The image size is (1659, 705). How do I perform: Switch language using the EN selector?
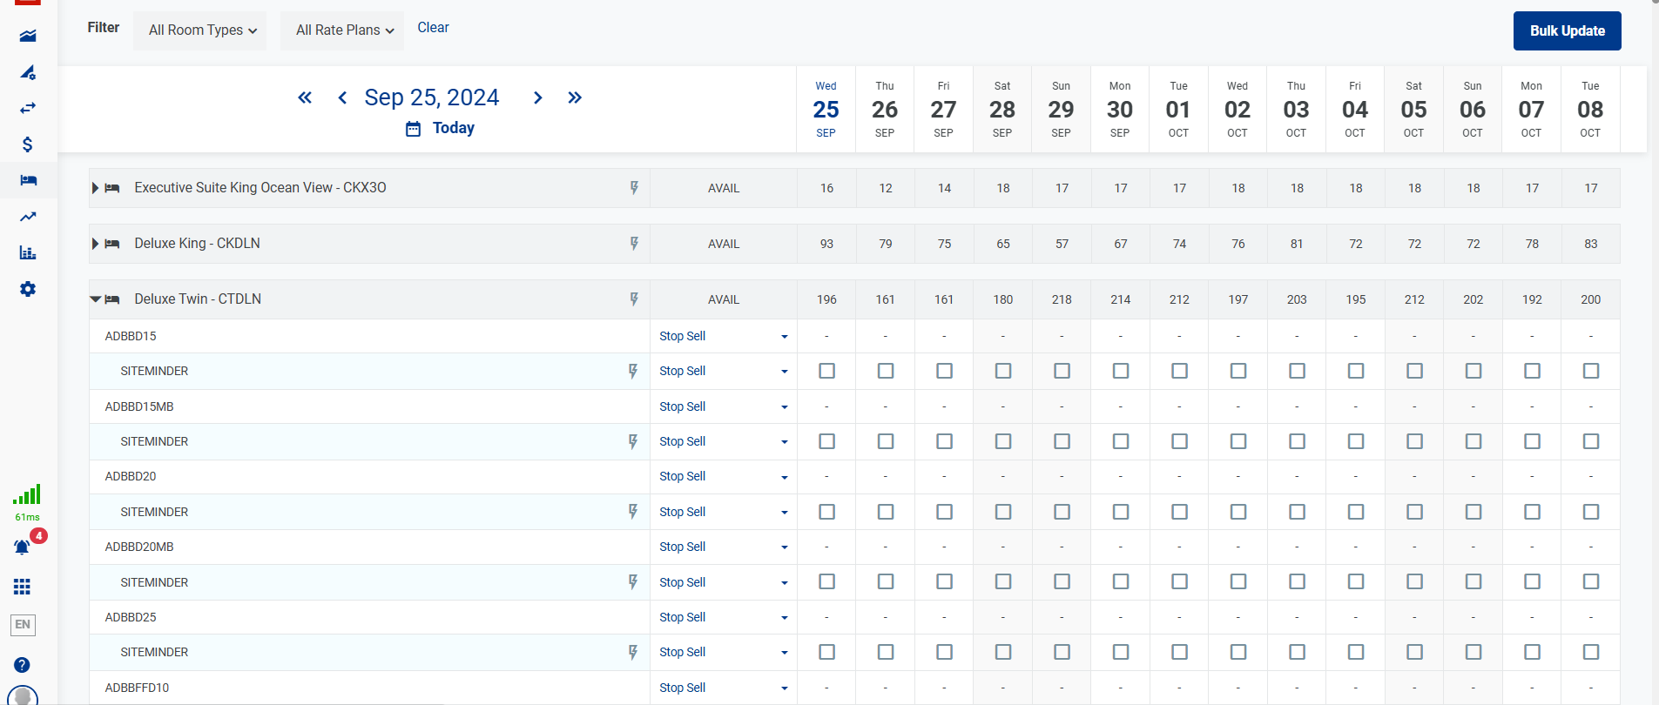click(x=23, y=624)
